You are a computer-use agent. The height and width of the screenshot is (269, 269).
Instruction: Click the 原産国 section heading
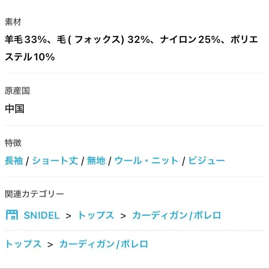pyautogui.click(x=17, y=91)
